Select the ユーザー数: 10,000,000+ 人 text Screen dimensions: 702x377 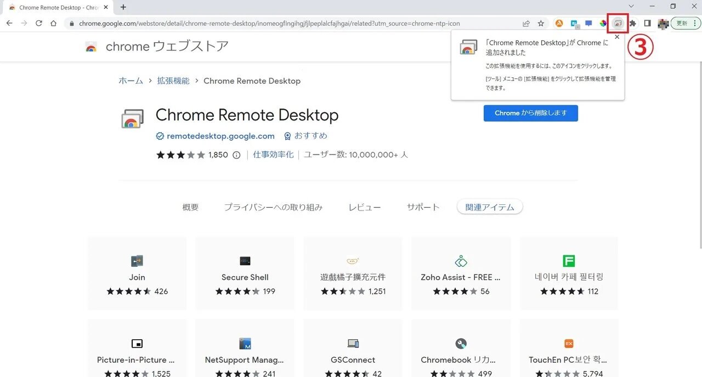click(356, 155)
